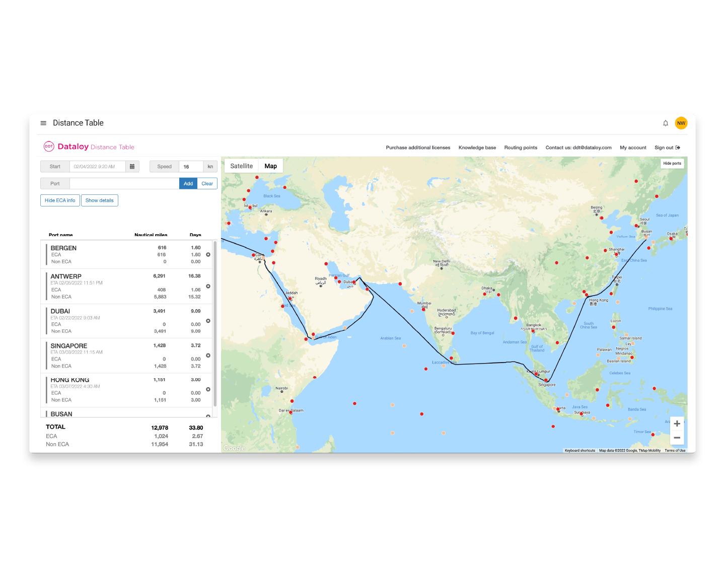Image resolution: width=725 pixels, height=567 pixels.
Task: Open the hamburger navigation menu
Action: 43,123
